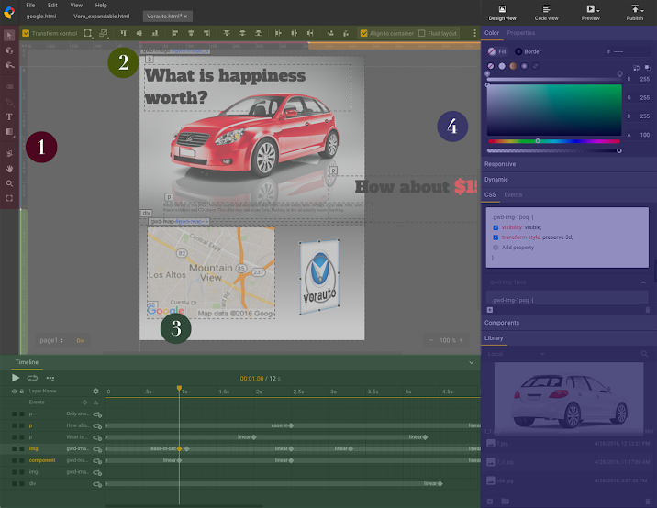Open the page1 selector dropdown
Screen dimensions: 657x508
click(51, 340)
